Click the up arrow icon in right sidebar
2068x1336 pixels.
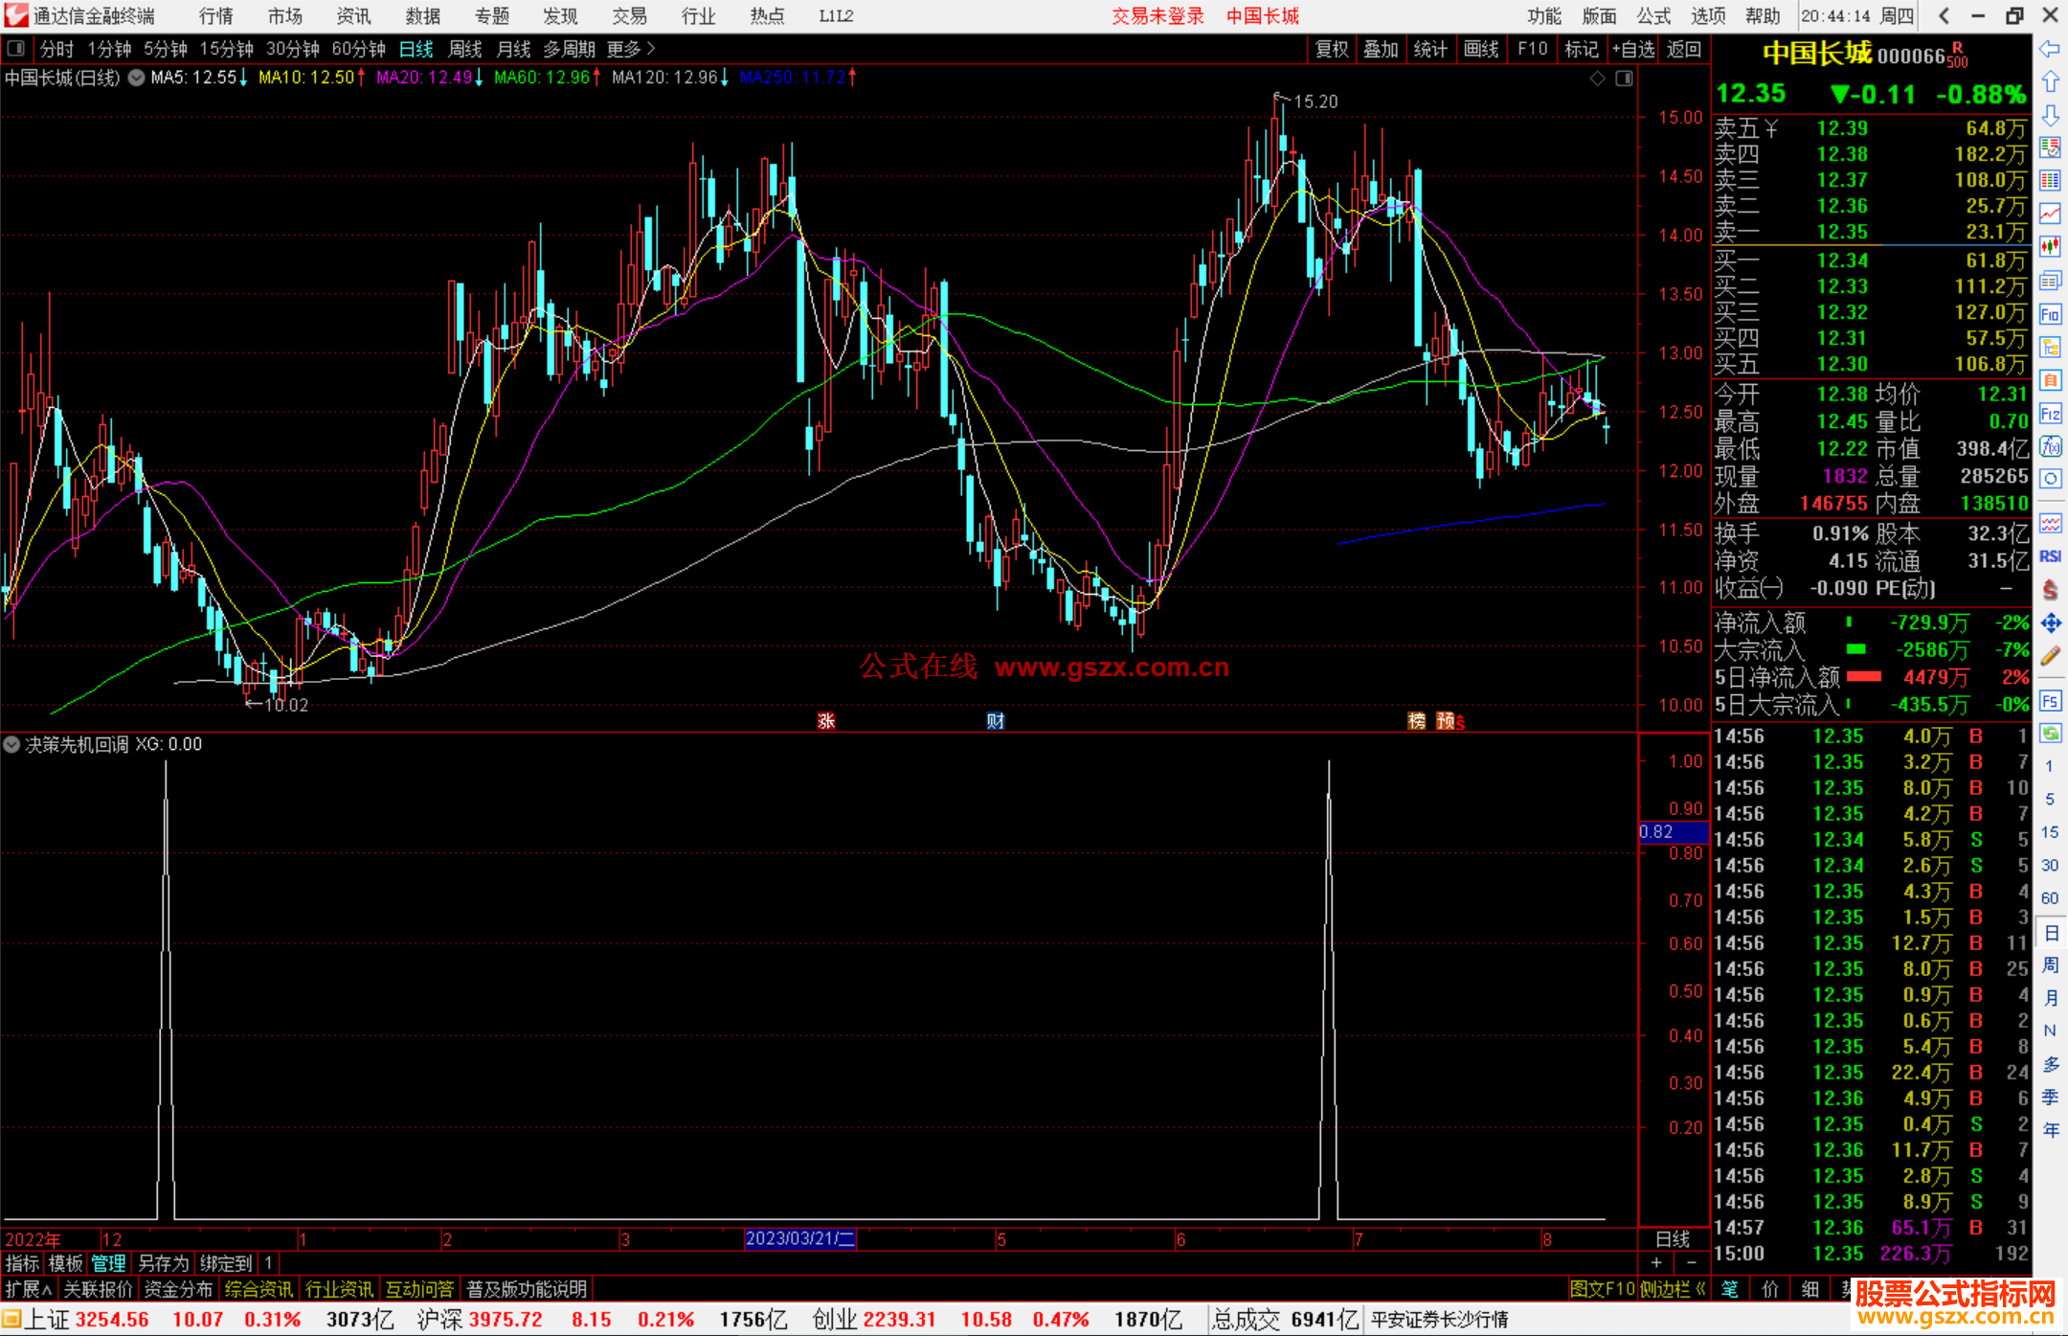2050,82
